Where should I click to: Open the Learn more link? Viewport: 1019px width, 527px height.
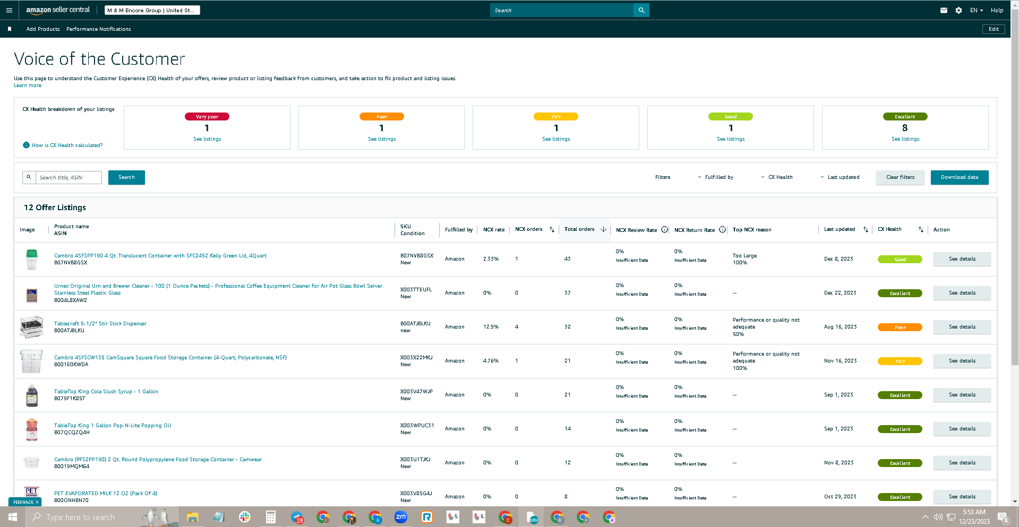pyautogui.click(x=28, y=85)
